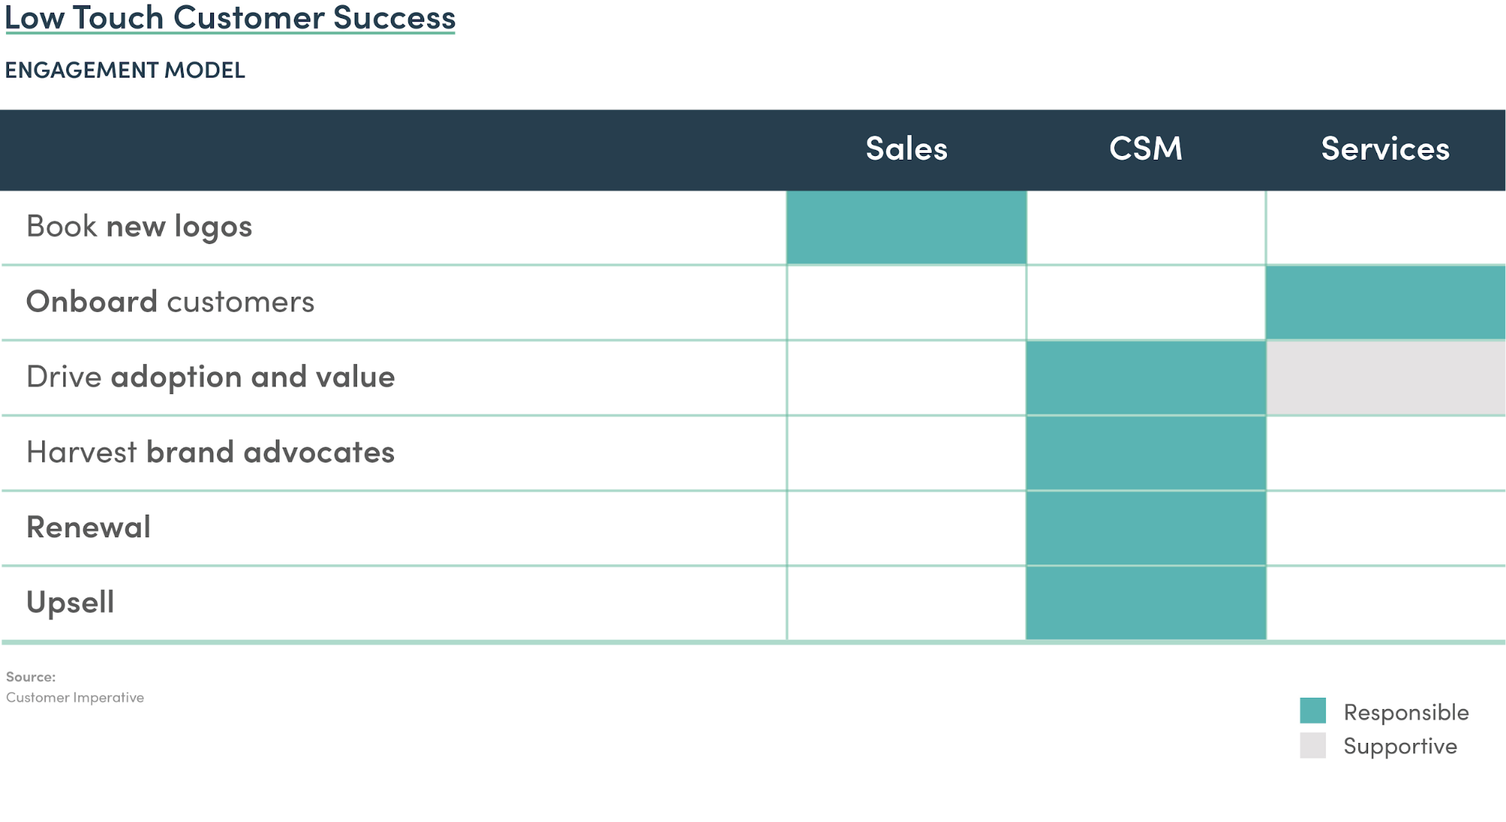Select the CSM column header
The height and width of the screenshot is (822, 1506).
point(1145,148)
